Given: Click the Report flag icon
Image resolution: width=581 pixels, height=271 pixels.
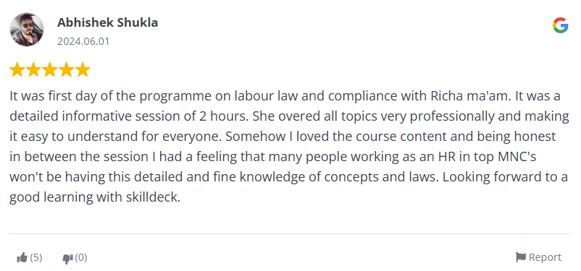Looking at the screenshot, I should click(521, 257).
